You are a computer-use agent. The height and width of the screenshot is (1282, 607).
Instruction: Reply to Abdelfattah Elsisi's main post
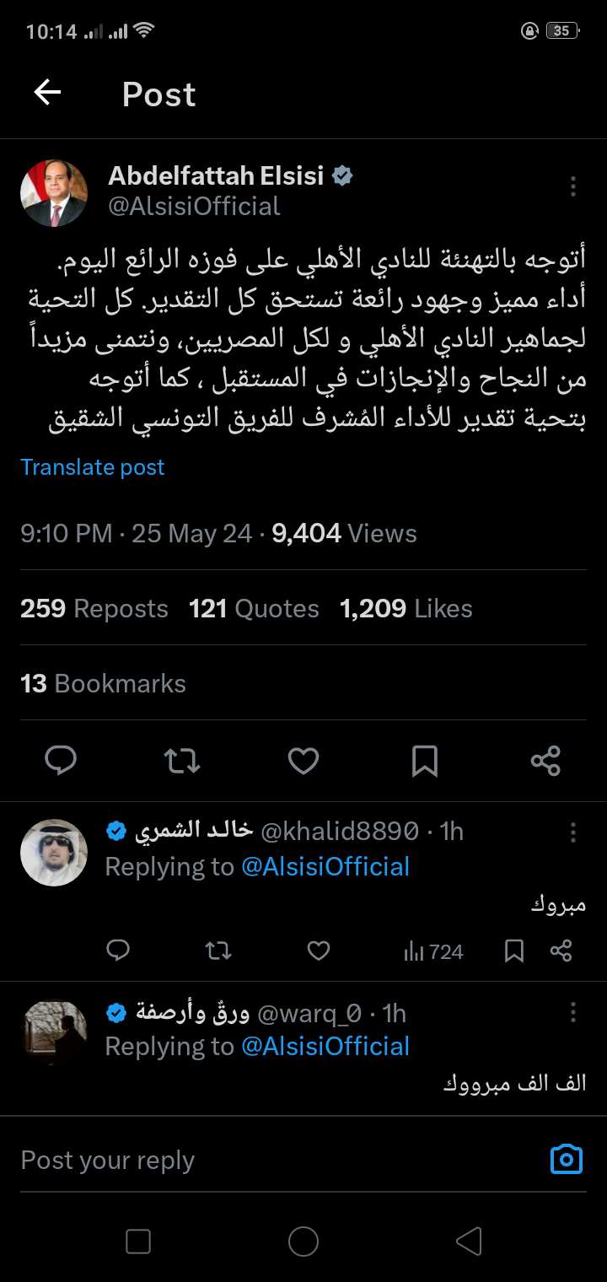[61, 761]
